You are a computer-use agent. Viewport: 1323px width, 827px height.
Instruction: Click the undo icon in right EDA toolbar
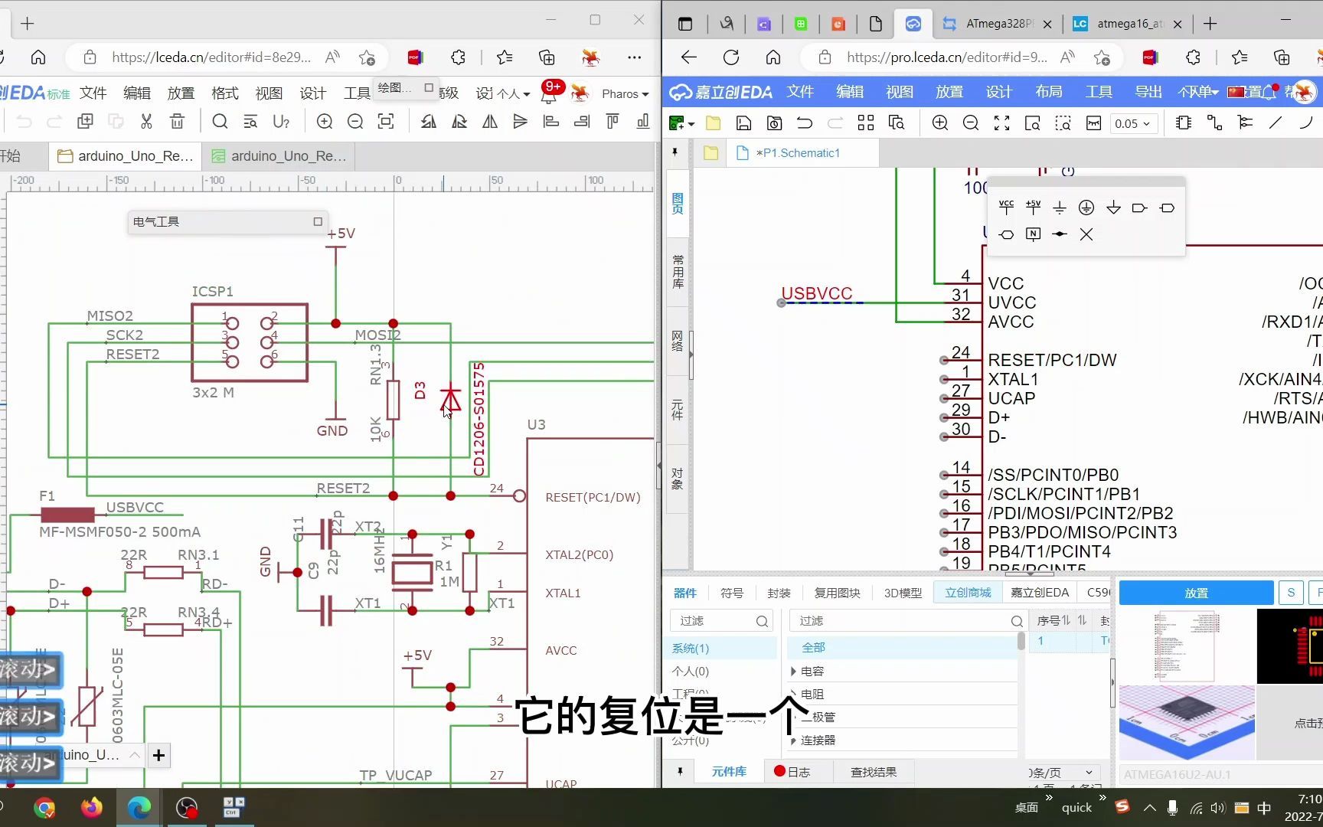click(x=804, y=123)
